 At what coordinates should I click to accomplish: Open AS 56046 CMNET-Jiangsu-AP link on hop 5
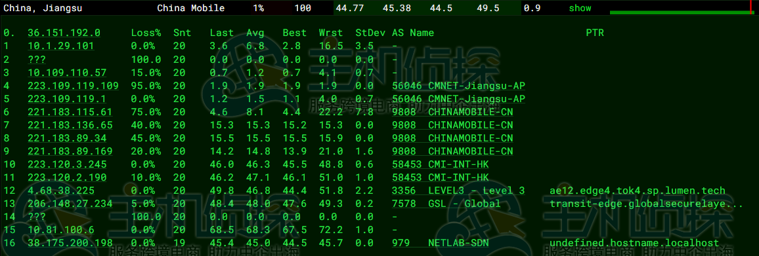click(x=458, y=98)
